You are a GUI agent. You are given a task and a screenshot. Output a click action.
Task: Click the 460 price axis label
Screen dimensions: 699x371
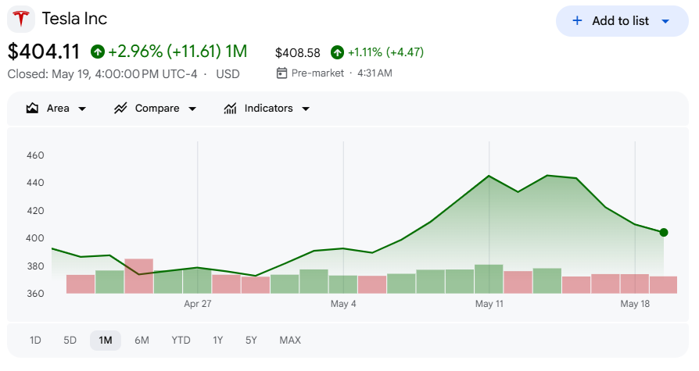pyautogui.click(x=35, y=155)
